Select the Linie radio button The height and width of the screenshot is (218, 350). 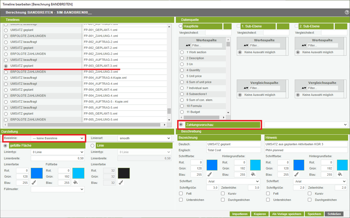(93, 146)
